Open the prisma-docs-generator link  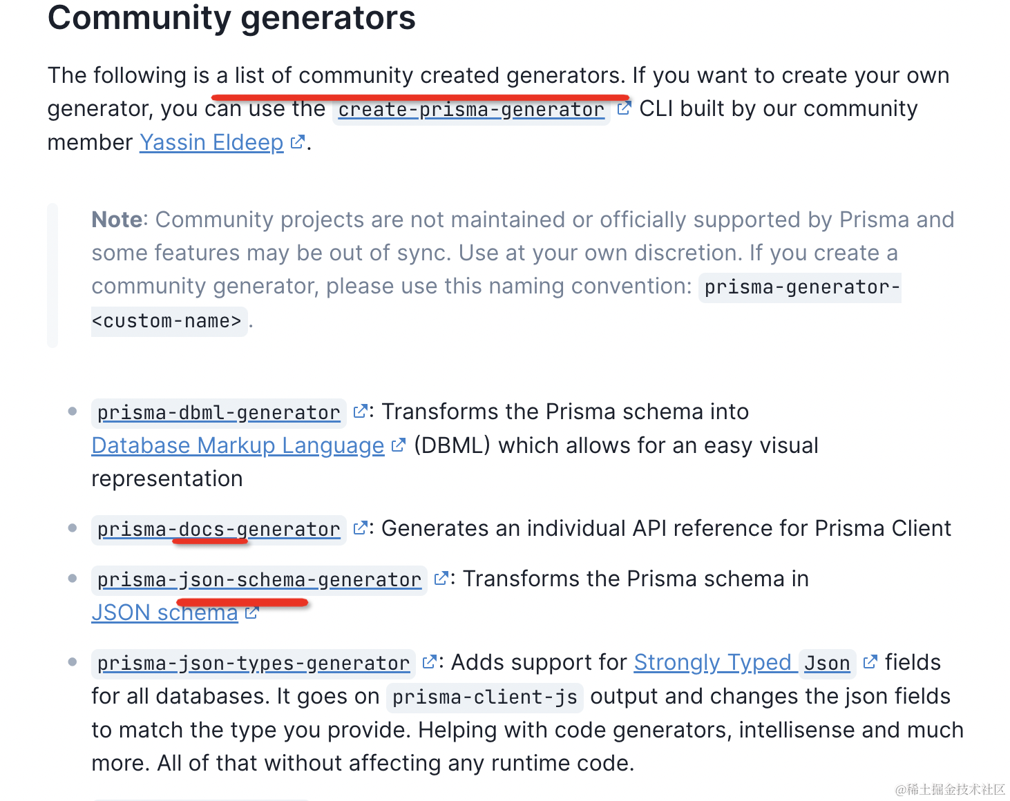pyautogui.click(x=218, y=529)
